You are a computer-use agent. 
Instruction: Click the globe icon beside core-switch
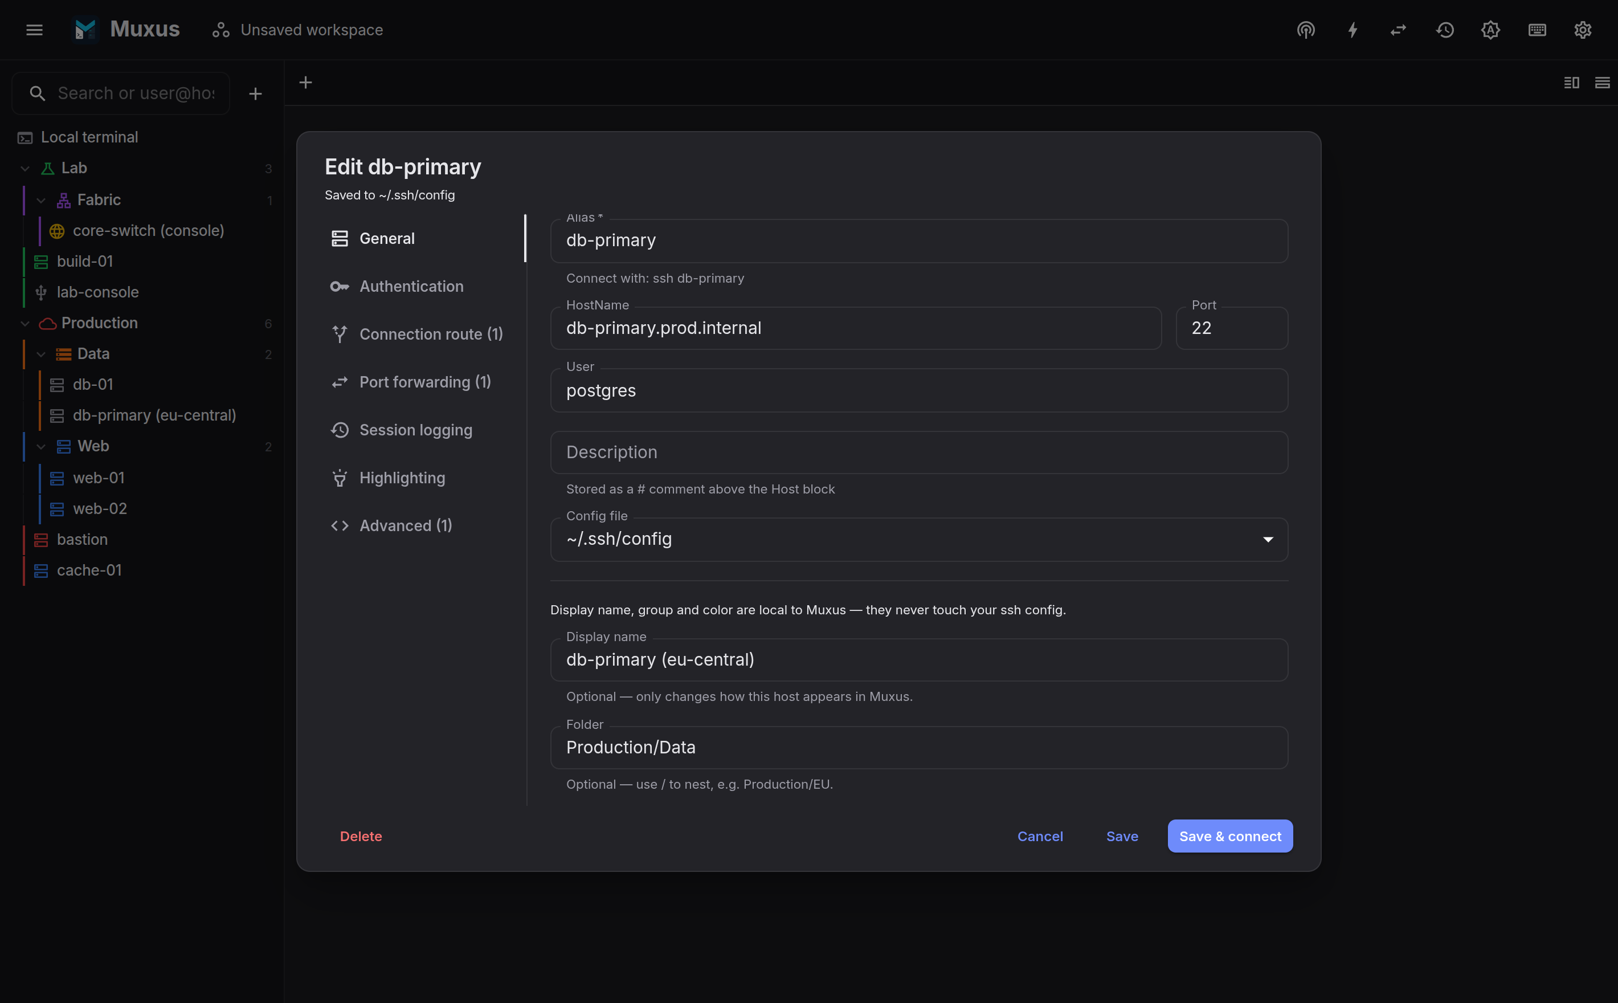click(x=57, y=231)
